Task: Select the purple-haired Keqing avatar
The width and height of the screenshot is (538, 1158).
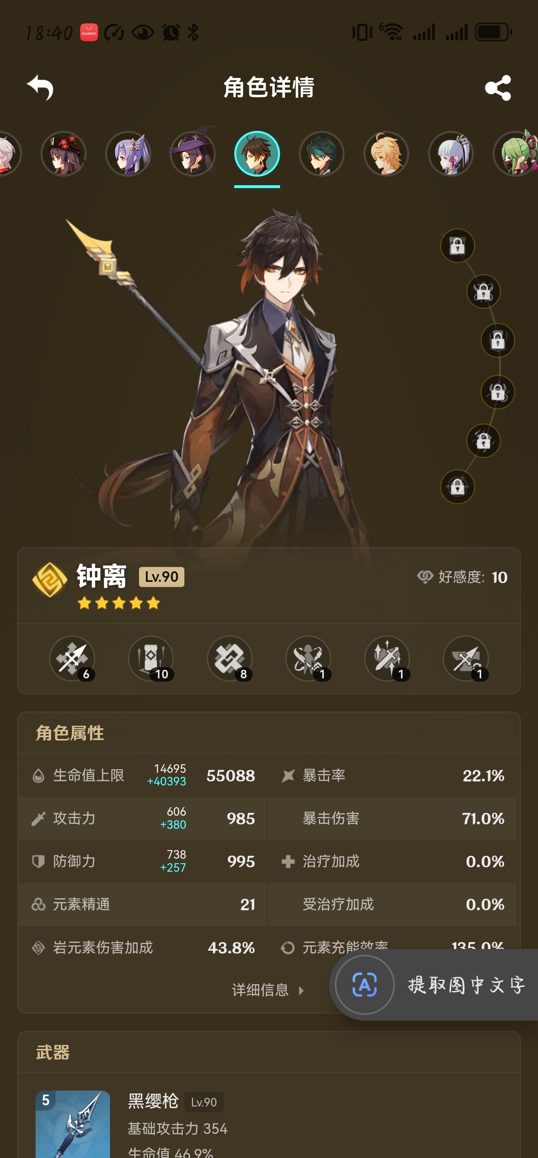Action: 128,154
